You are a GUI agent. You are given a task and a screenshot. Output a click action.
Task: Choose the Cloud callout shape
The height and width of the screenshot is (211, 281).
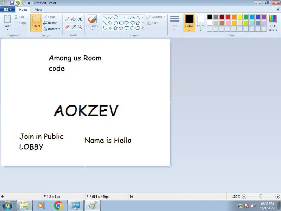(x=138, y=28)
